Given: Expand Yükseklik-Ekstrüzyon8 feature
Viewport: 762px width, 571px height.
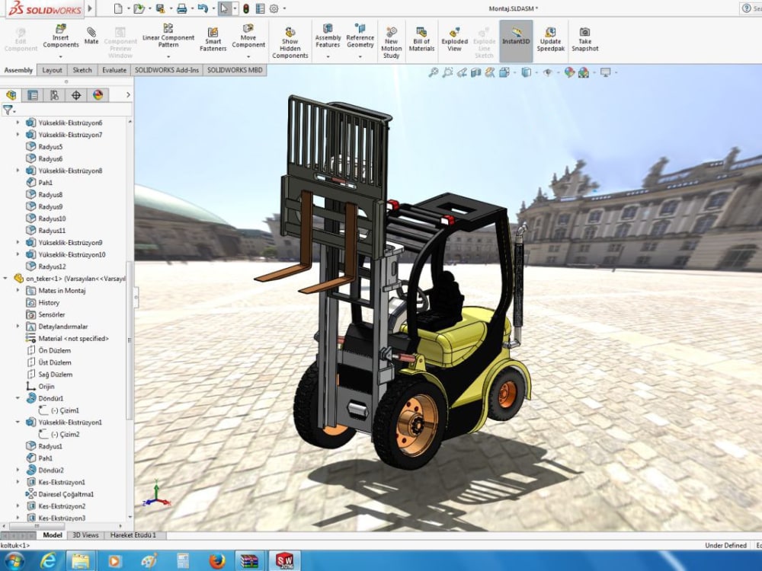Looking at the screenshot, I should [18, 171].
